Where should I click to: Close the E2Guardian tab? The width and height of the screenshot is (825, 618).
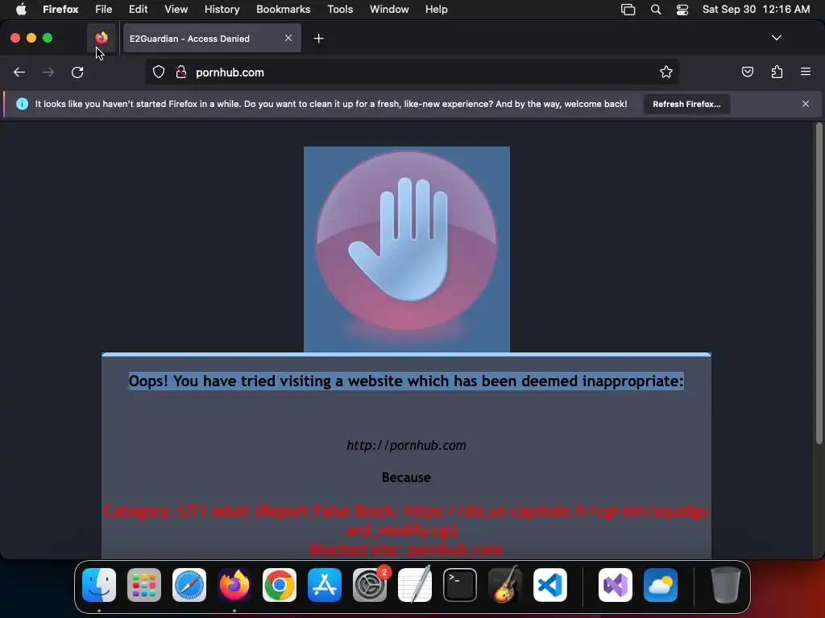(288, 38)
